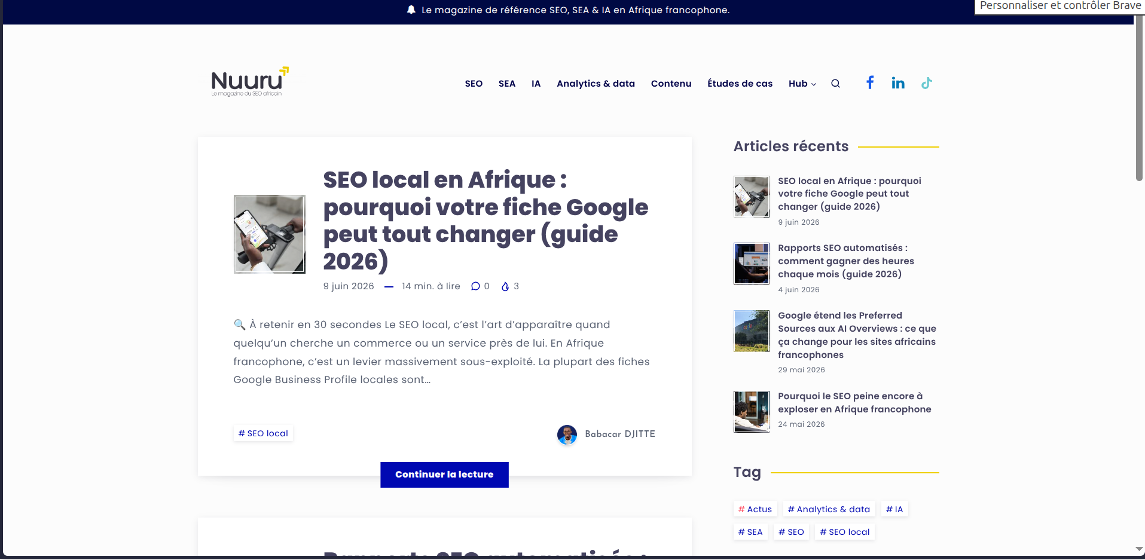This screenshot has height=560, width=1145.
Task: Open the LinkedIn icon in the header
Action: click(x=898, y=83)
